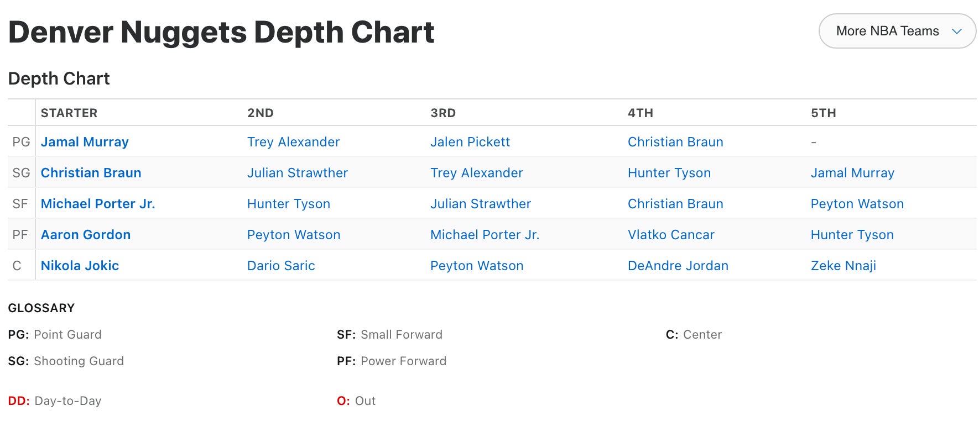Click the chevron beside More NBA Teams

(x=957, y=31)
